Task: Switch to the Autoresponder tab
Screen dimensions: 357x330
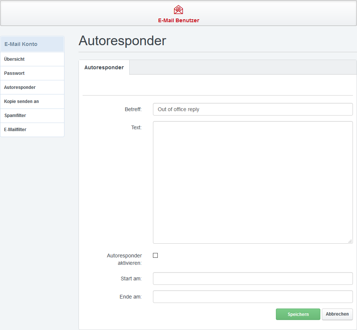Action: 104,67
